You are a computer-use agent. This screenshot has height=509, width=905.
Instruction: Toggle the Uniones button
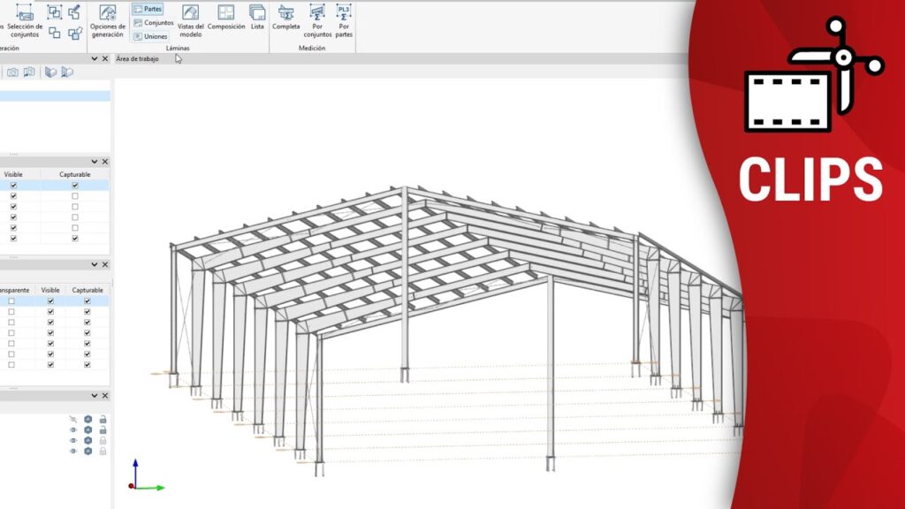pos(149,36)
